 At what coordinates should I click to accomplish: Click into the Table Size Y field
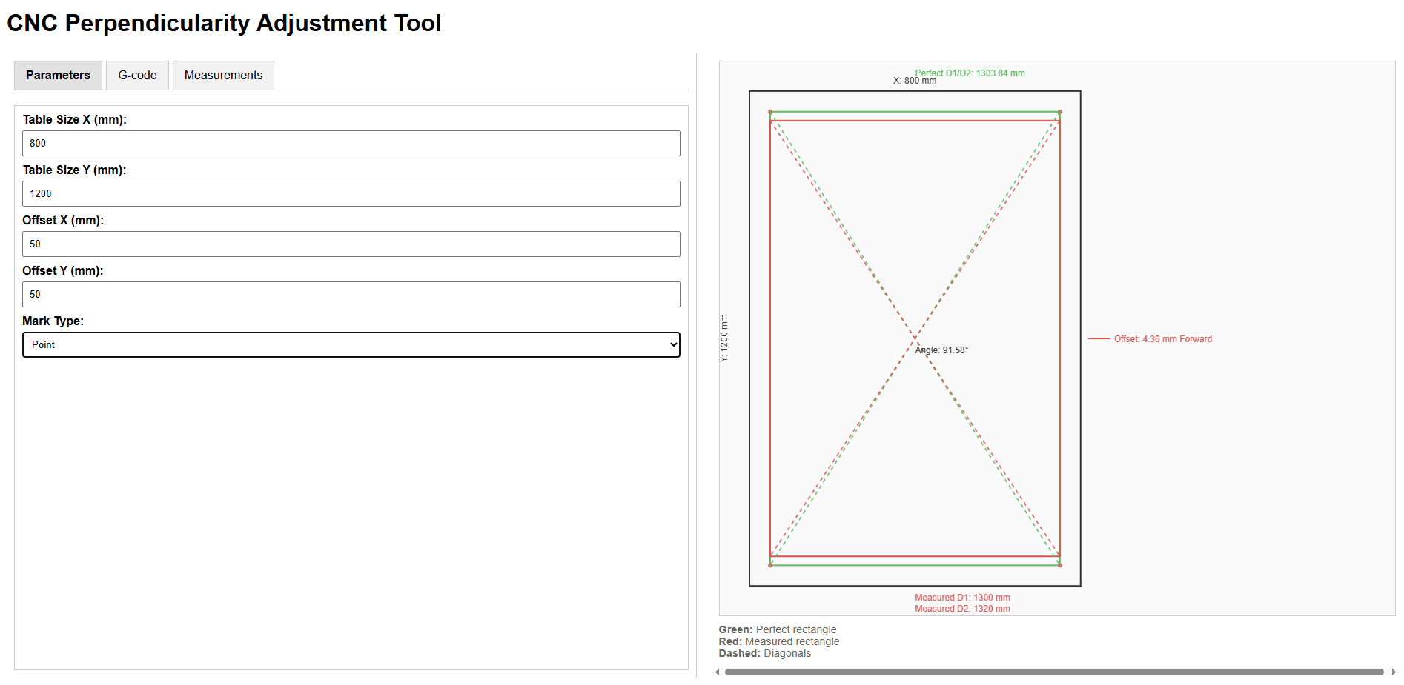(x=351, y=194)
